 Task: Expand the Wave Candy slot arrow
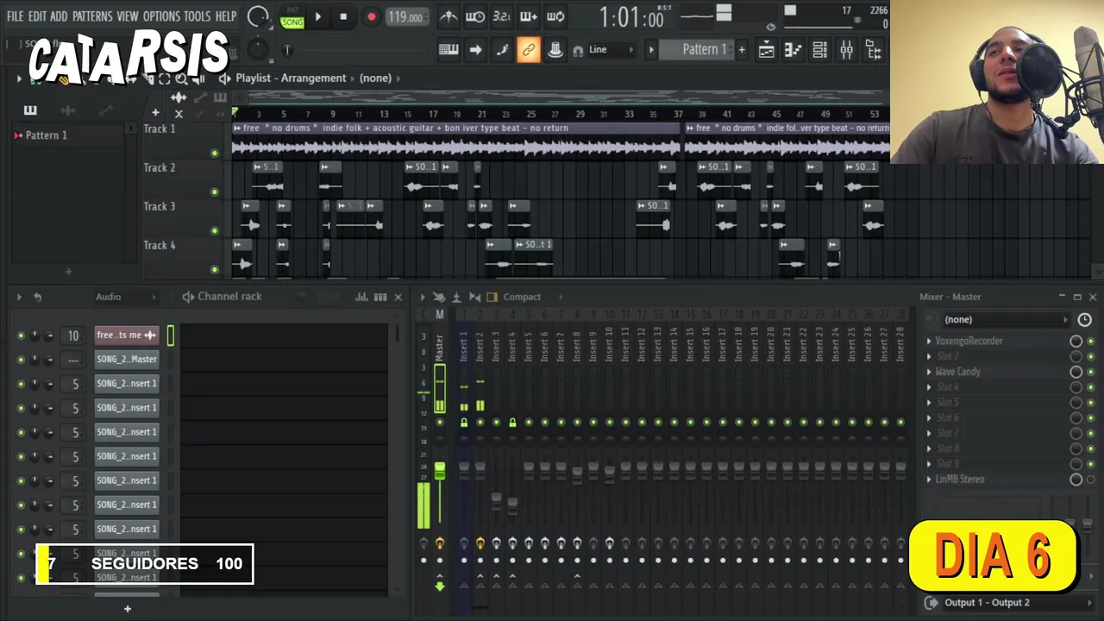click(929, 372)
